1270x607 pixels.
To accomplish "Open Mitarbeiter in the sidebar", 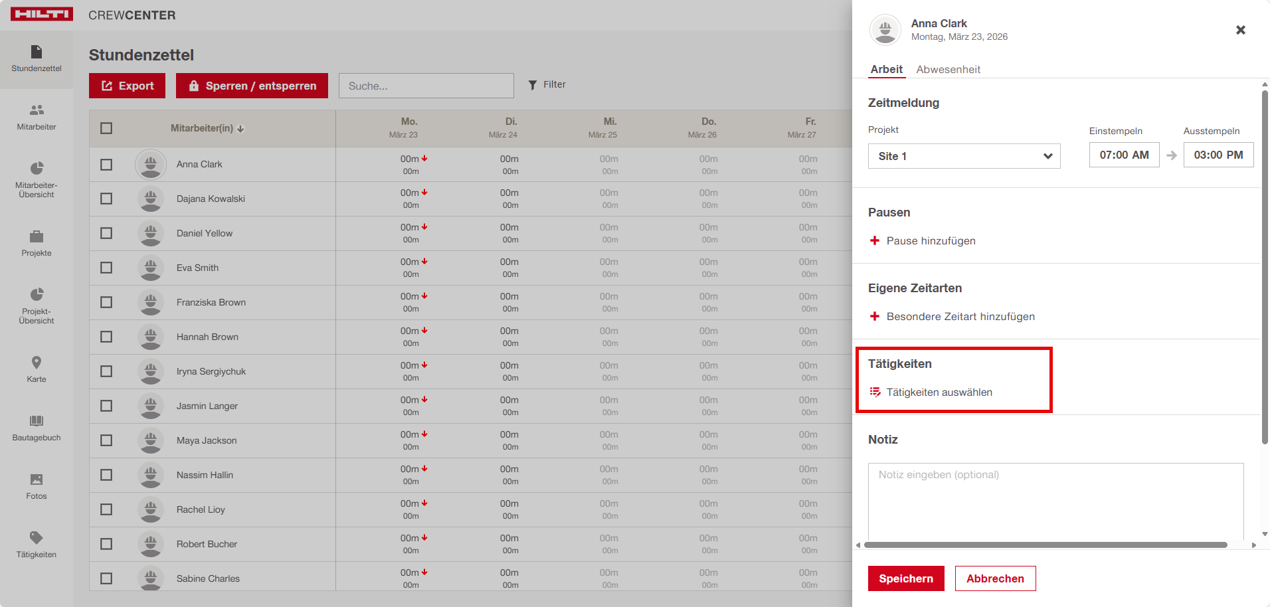I will [37, 117].
